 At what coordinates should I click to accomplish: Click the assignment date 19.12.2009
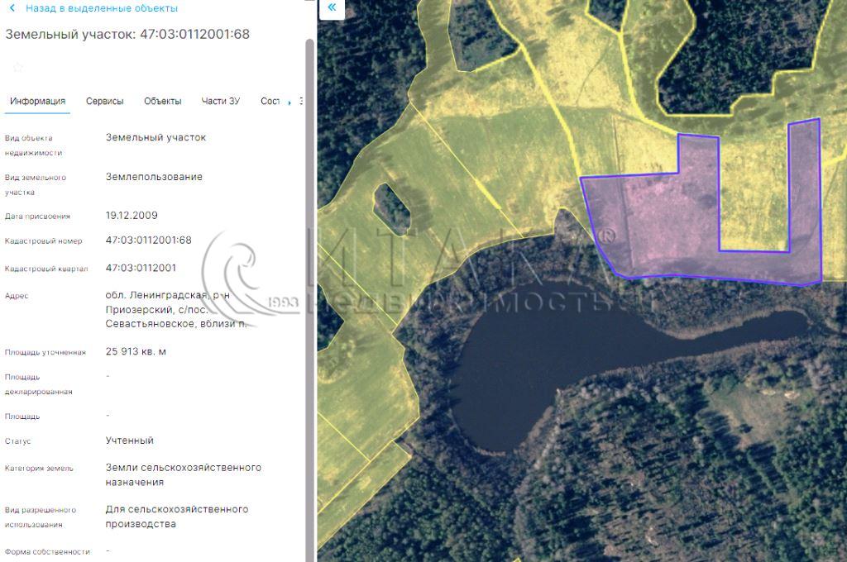click(x=132, y=215)
